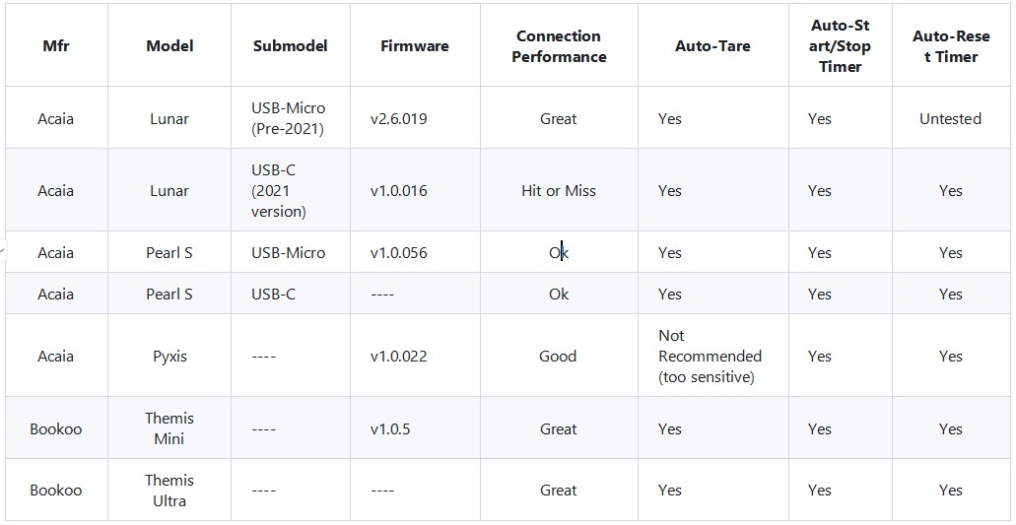This screenshot has width=1016, height=525.
Task: Select firmware version v2.6.019 cell
Action: (x=399, y=118)
